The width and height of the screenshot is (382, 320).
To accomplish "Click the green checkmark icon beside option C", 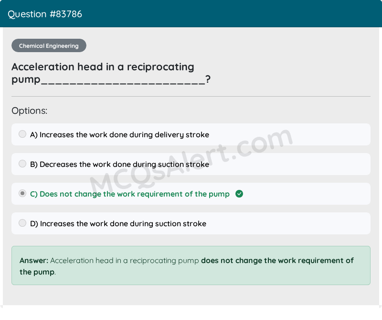I will (x=239, y=194).
